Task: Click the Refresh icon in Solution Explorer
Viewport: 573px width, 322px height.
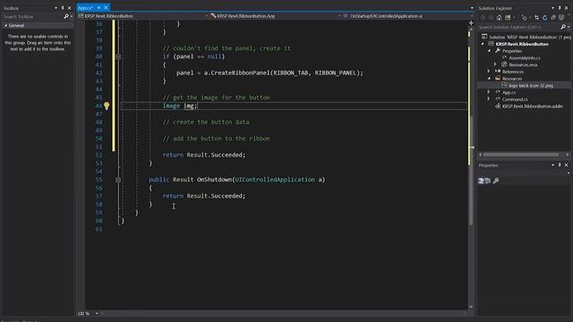Action: (x=545, y=18)
